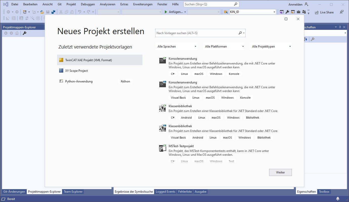Switch to the Fehlerliste tab
Screen dimensions: 349x202
(185, 192)
